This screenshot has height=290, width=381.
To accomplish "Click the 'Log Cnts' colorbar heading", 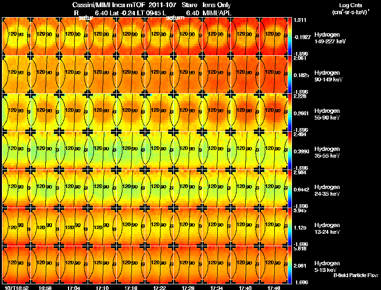I will click(x=351, y=5).
